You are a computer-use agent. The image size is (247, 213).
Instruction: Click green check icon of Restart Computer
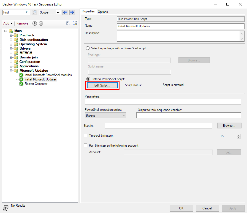pos(21,84)
